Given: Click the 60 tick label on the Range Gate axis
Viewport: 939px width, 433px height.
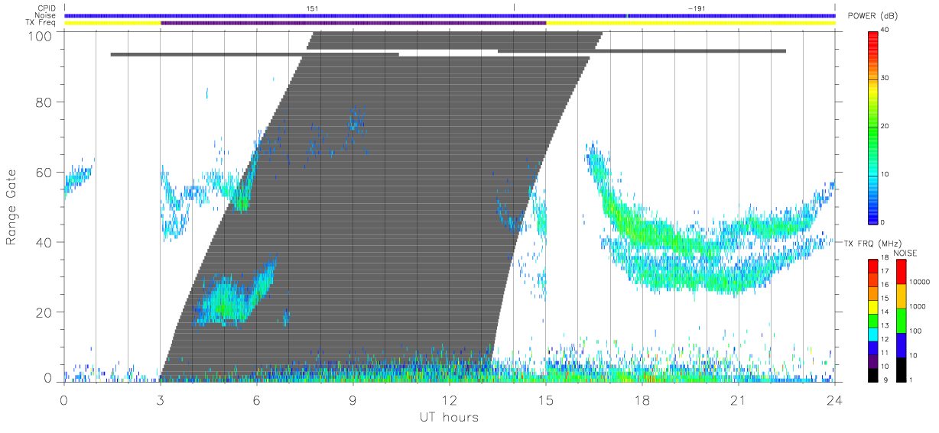Looking at the screenshot, I should coord(43,172).
